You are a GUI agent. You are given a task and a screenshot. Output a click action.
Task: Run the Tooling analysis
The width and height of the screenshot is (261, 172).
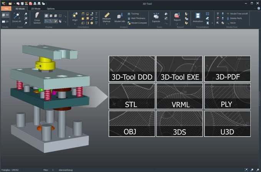(x=133, y=14)
